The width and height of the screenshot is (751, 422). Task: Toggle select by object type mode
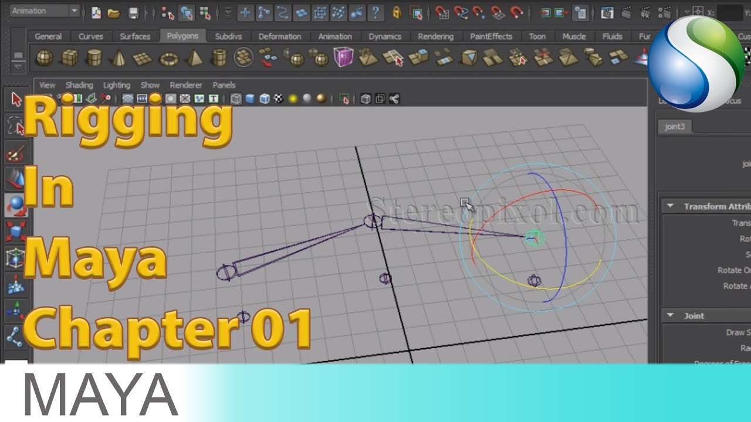point(187,12)
